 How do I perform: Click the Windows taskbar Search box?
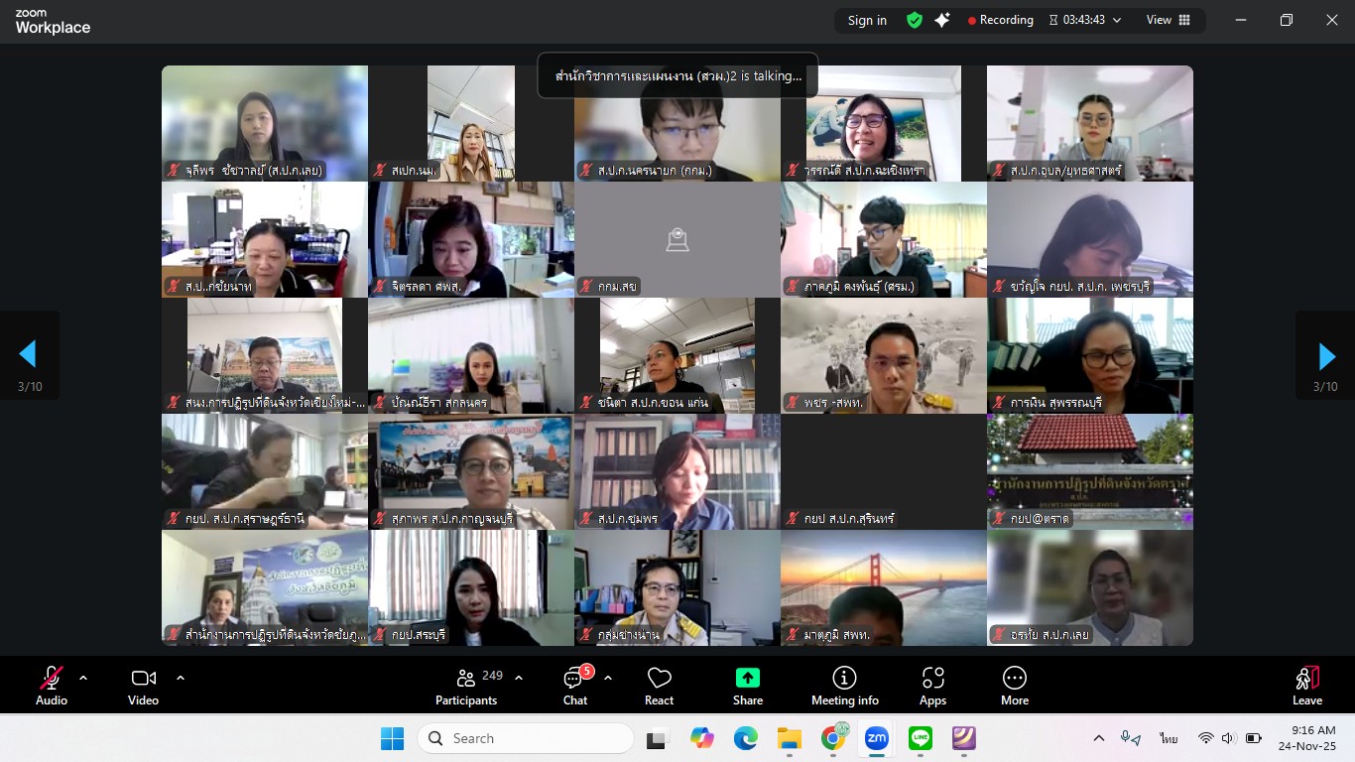(526, 738)
